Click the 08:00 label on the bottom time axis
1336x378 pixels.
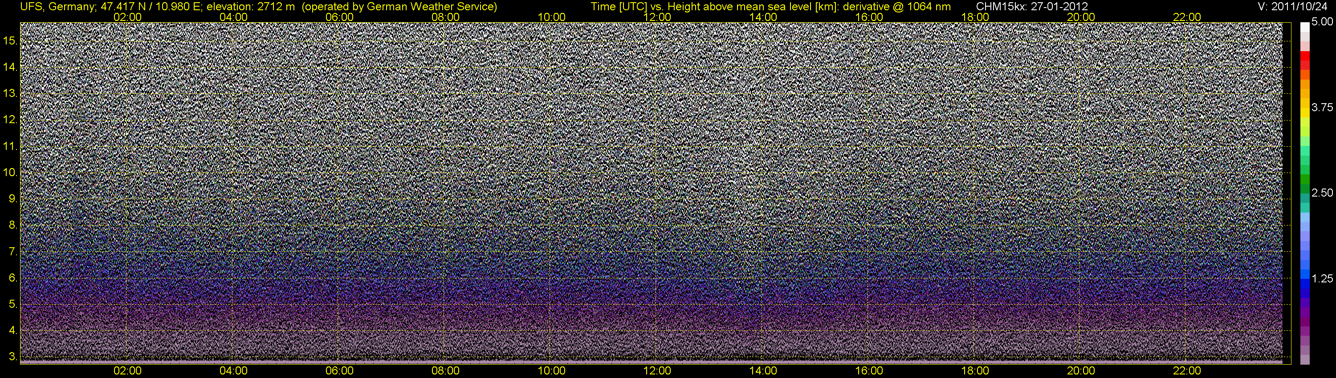click(x=445, y=371)
